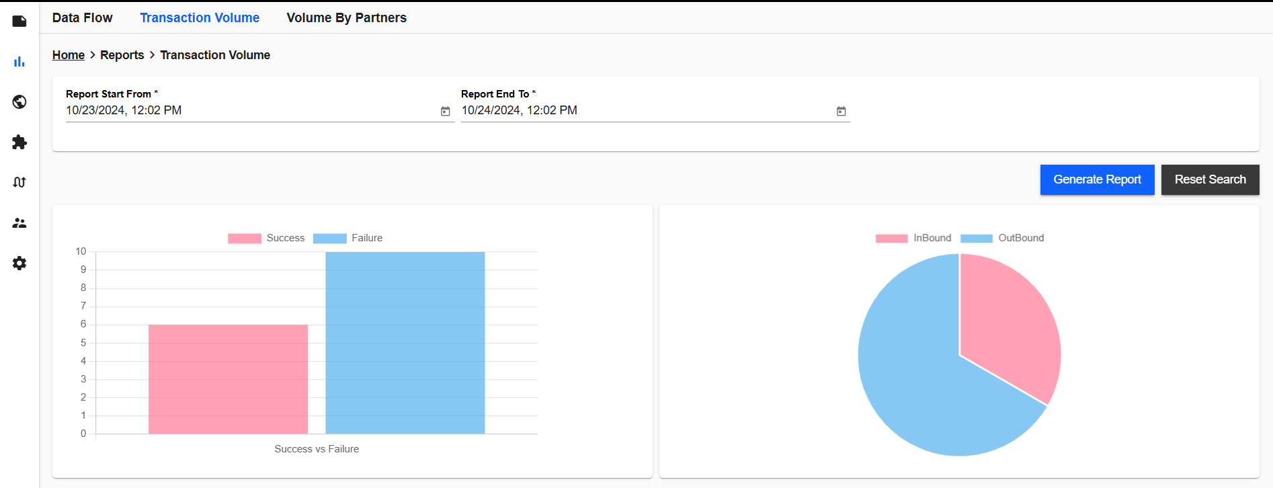Viewport: 1273px width, 488px height.
Task: Follow the Home breadcrumb link
Action: pos(69,55)
